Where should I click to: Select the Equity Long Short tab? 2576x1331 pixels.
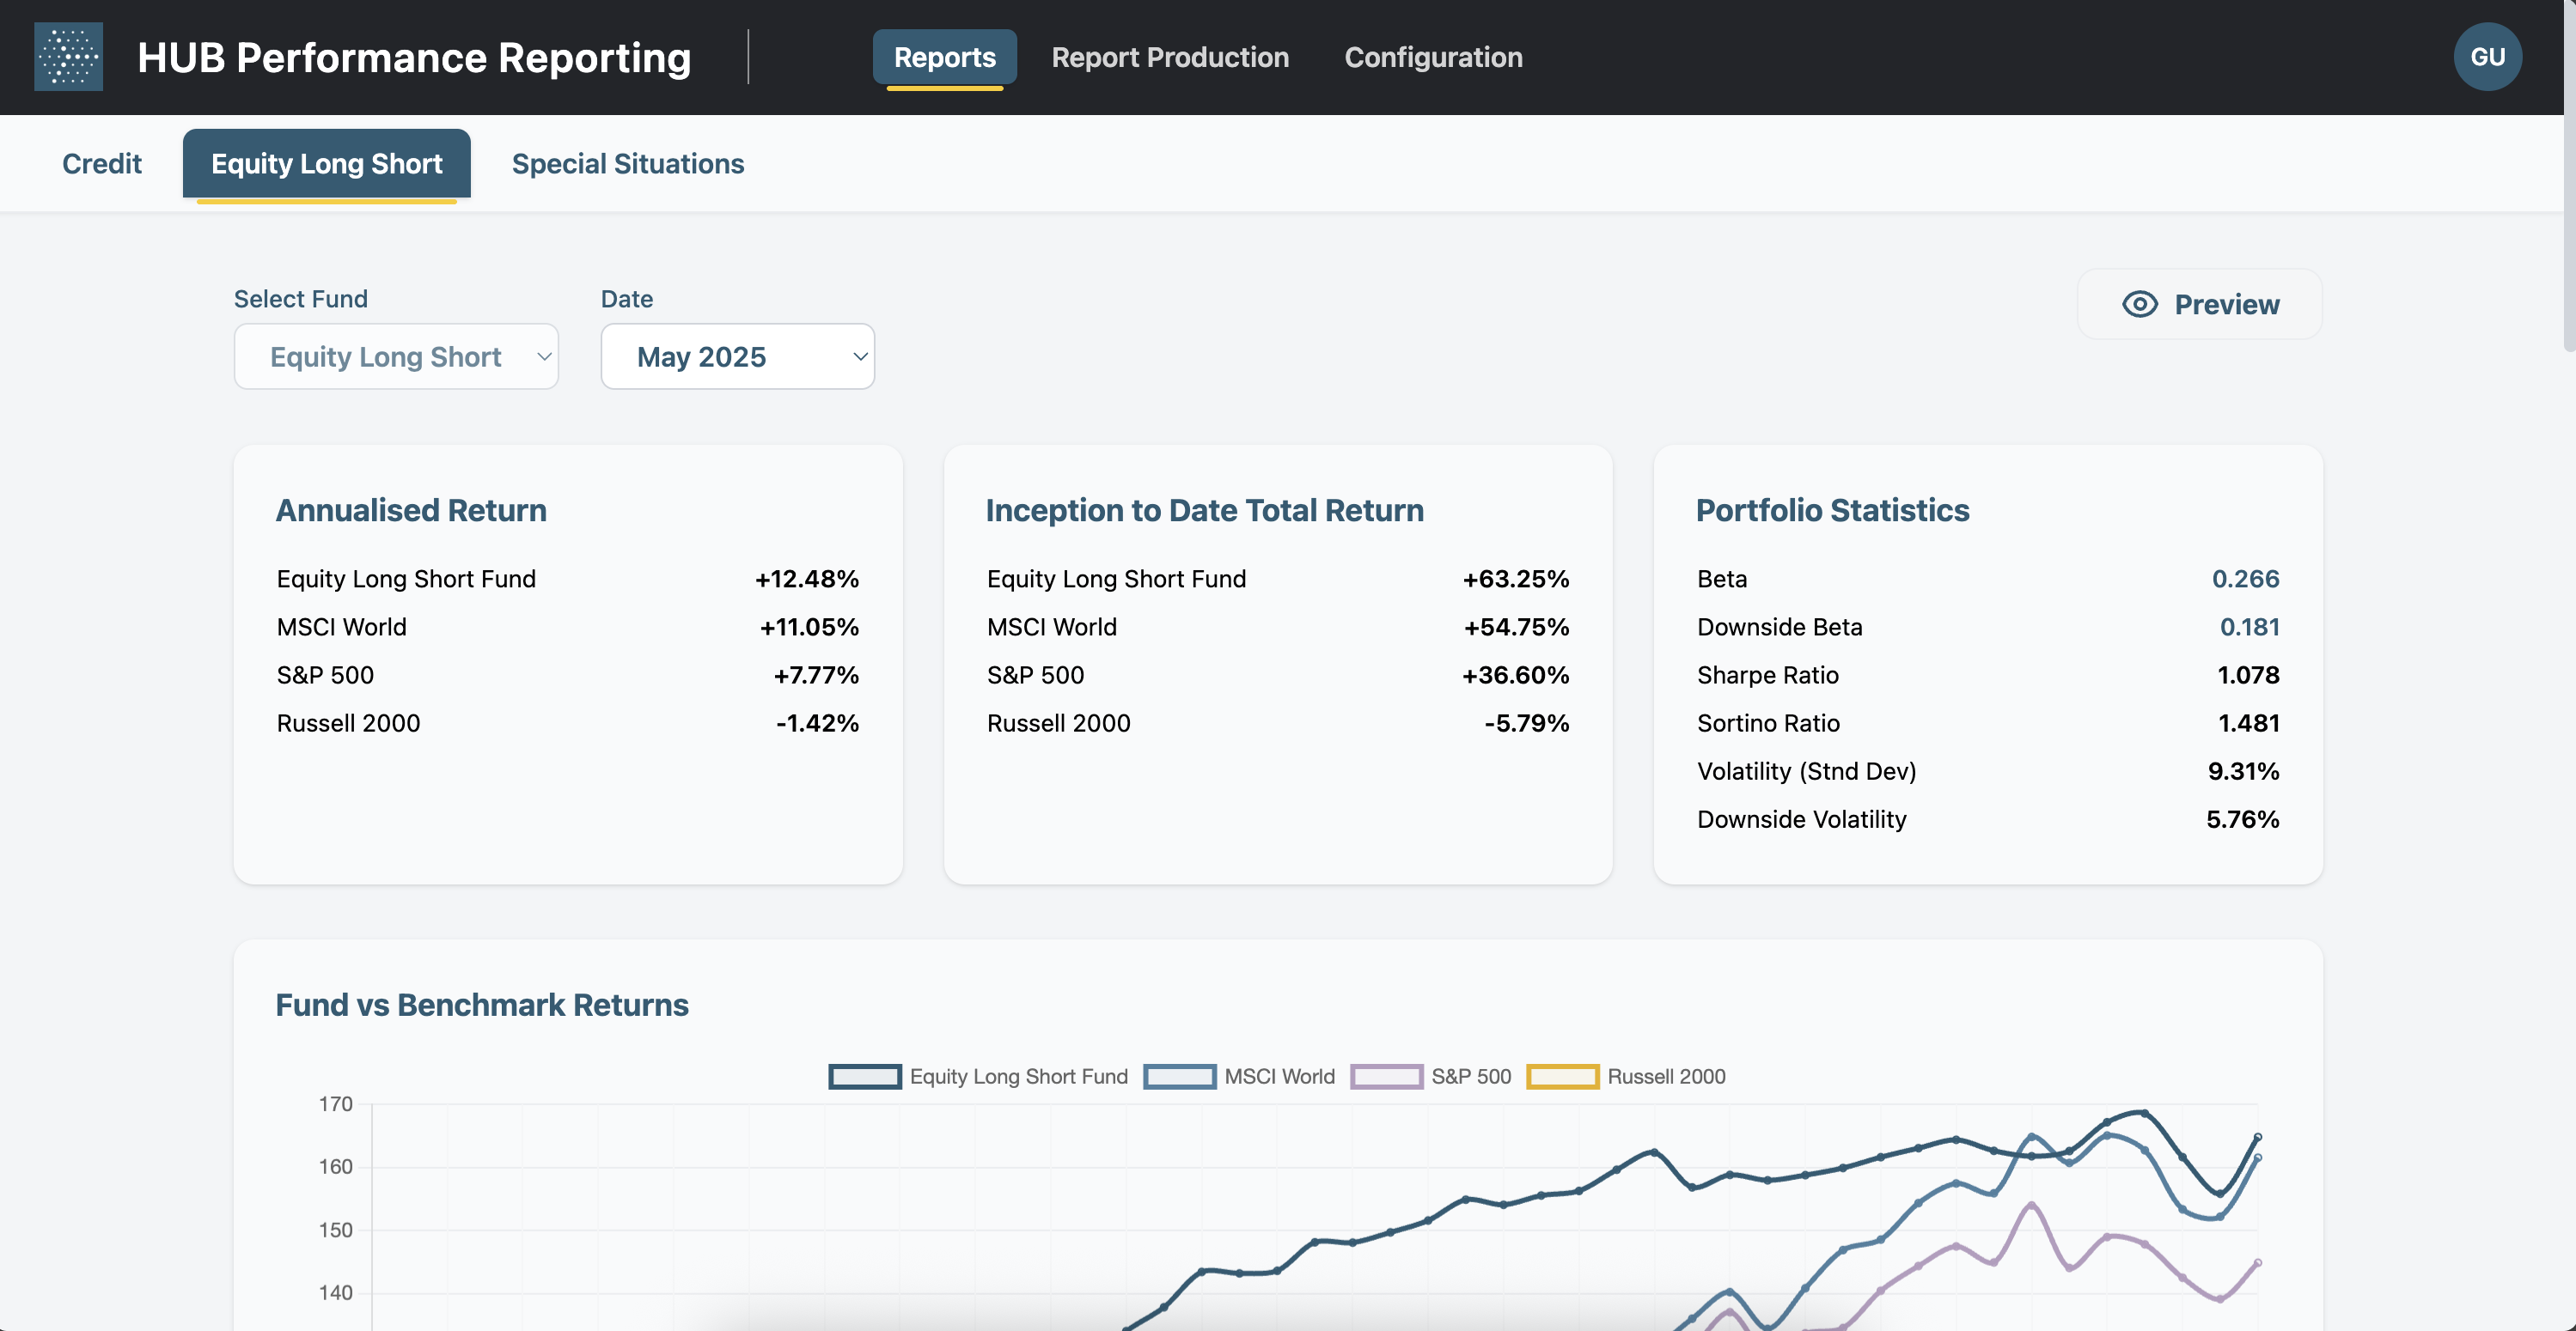[x=326, y=164]
